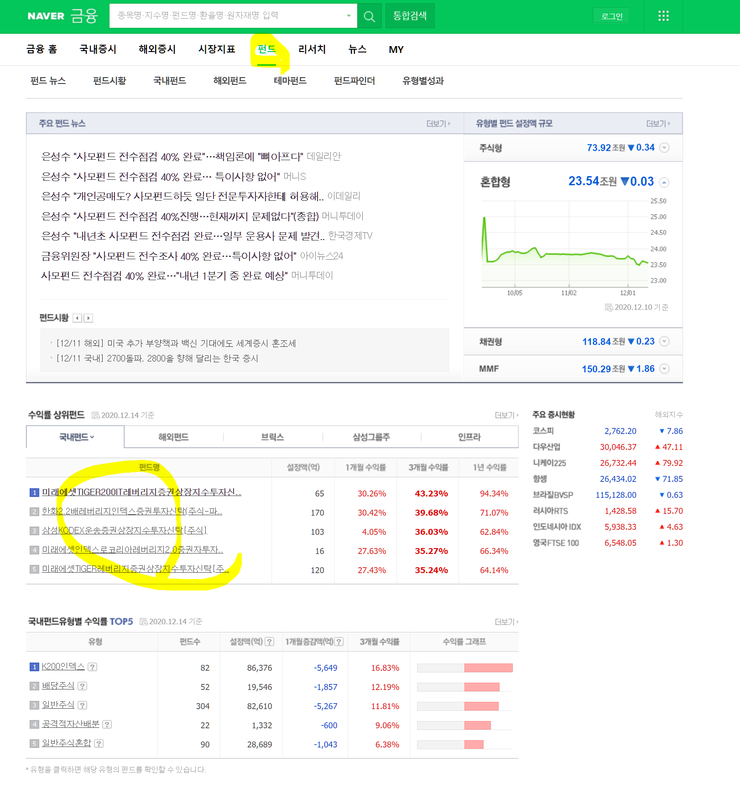740x799 pixels.
Task: Click the 혼합형 trend chart
Action: click(x=566, y=244)
